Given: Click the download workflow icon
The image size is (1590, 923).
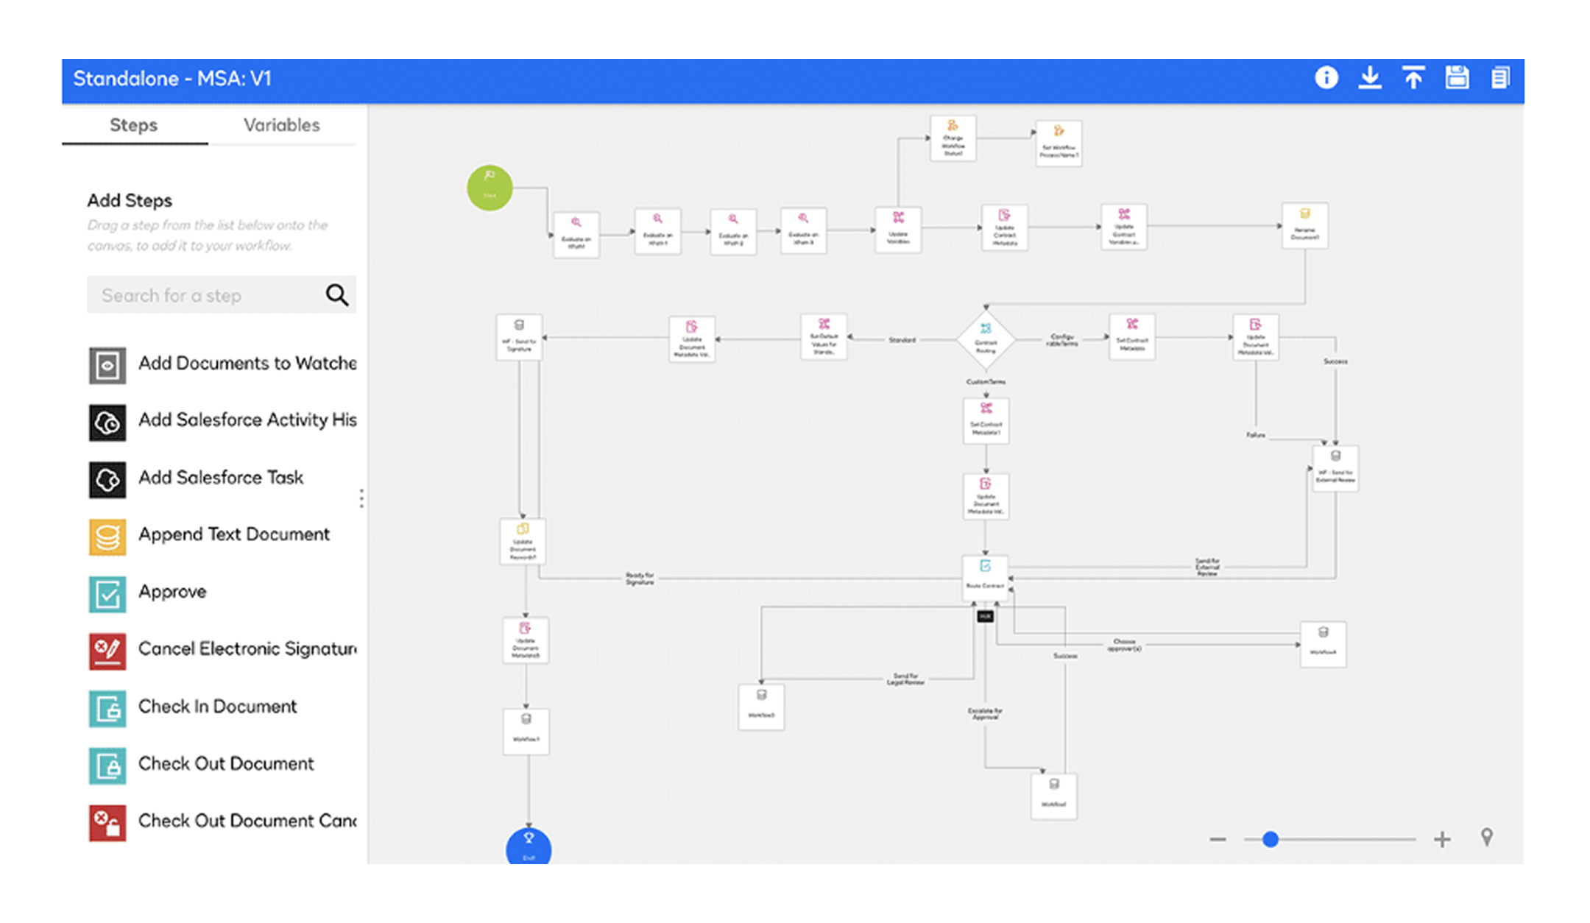Looking at the screenshot, I should tap(1369, 78).
